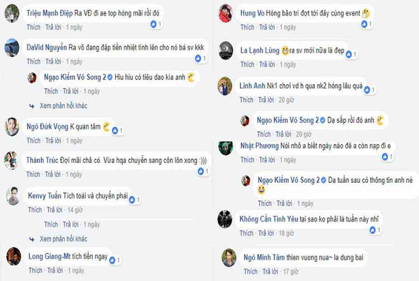Open like reaction on DaVid Nguyễn's comment

[x=198, y=59]
